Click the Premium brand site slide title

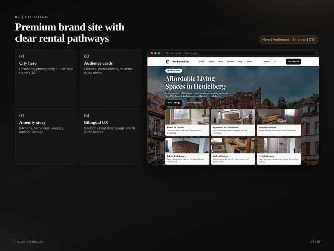[x=70, y=33]
